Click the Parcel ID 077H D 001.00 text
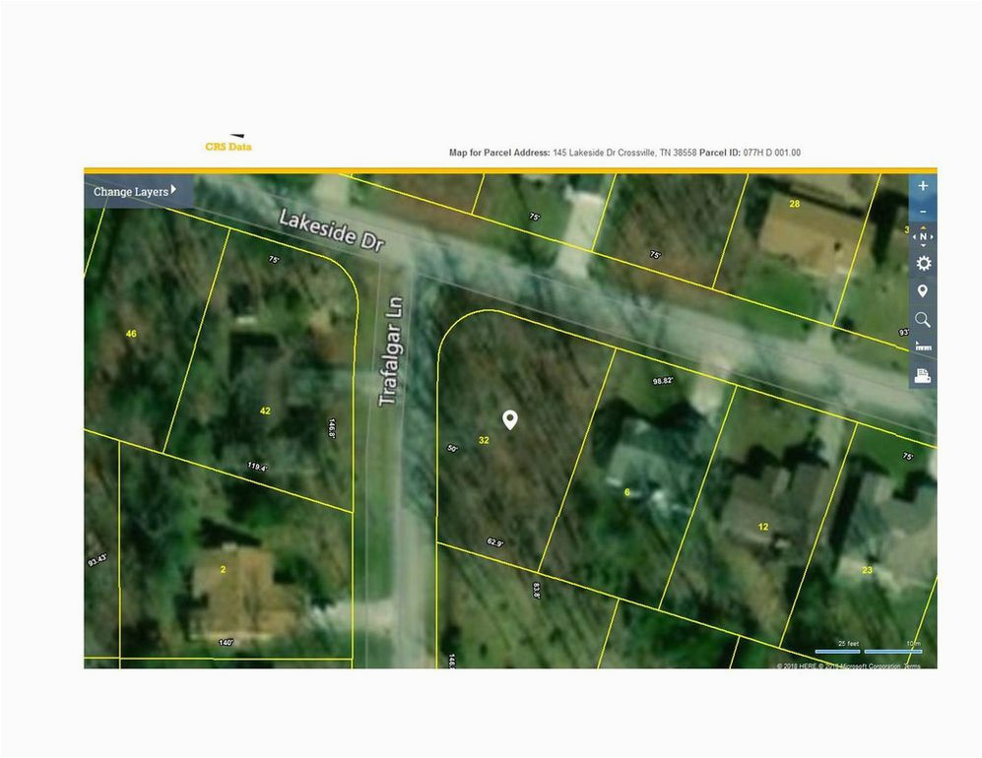The height and width of the screenshot is (758, 982). (750, 153)
